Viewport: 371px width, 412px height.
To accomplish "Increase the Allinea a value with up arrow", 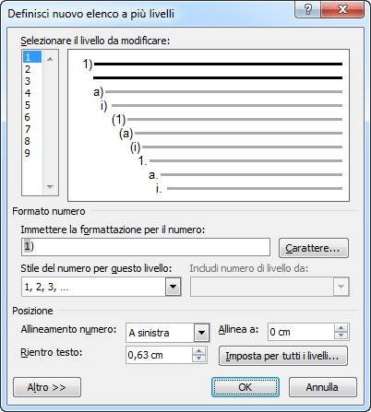I will (341, 328).
